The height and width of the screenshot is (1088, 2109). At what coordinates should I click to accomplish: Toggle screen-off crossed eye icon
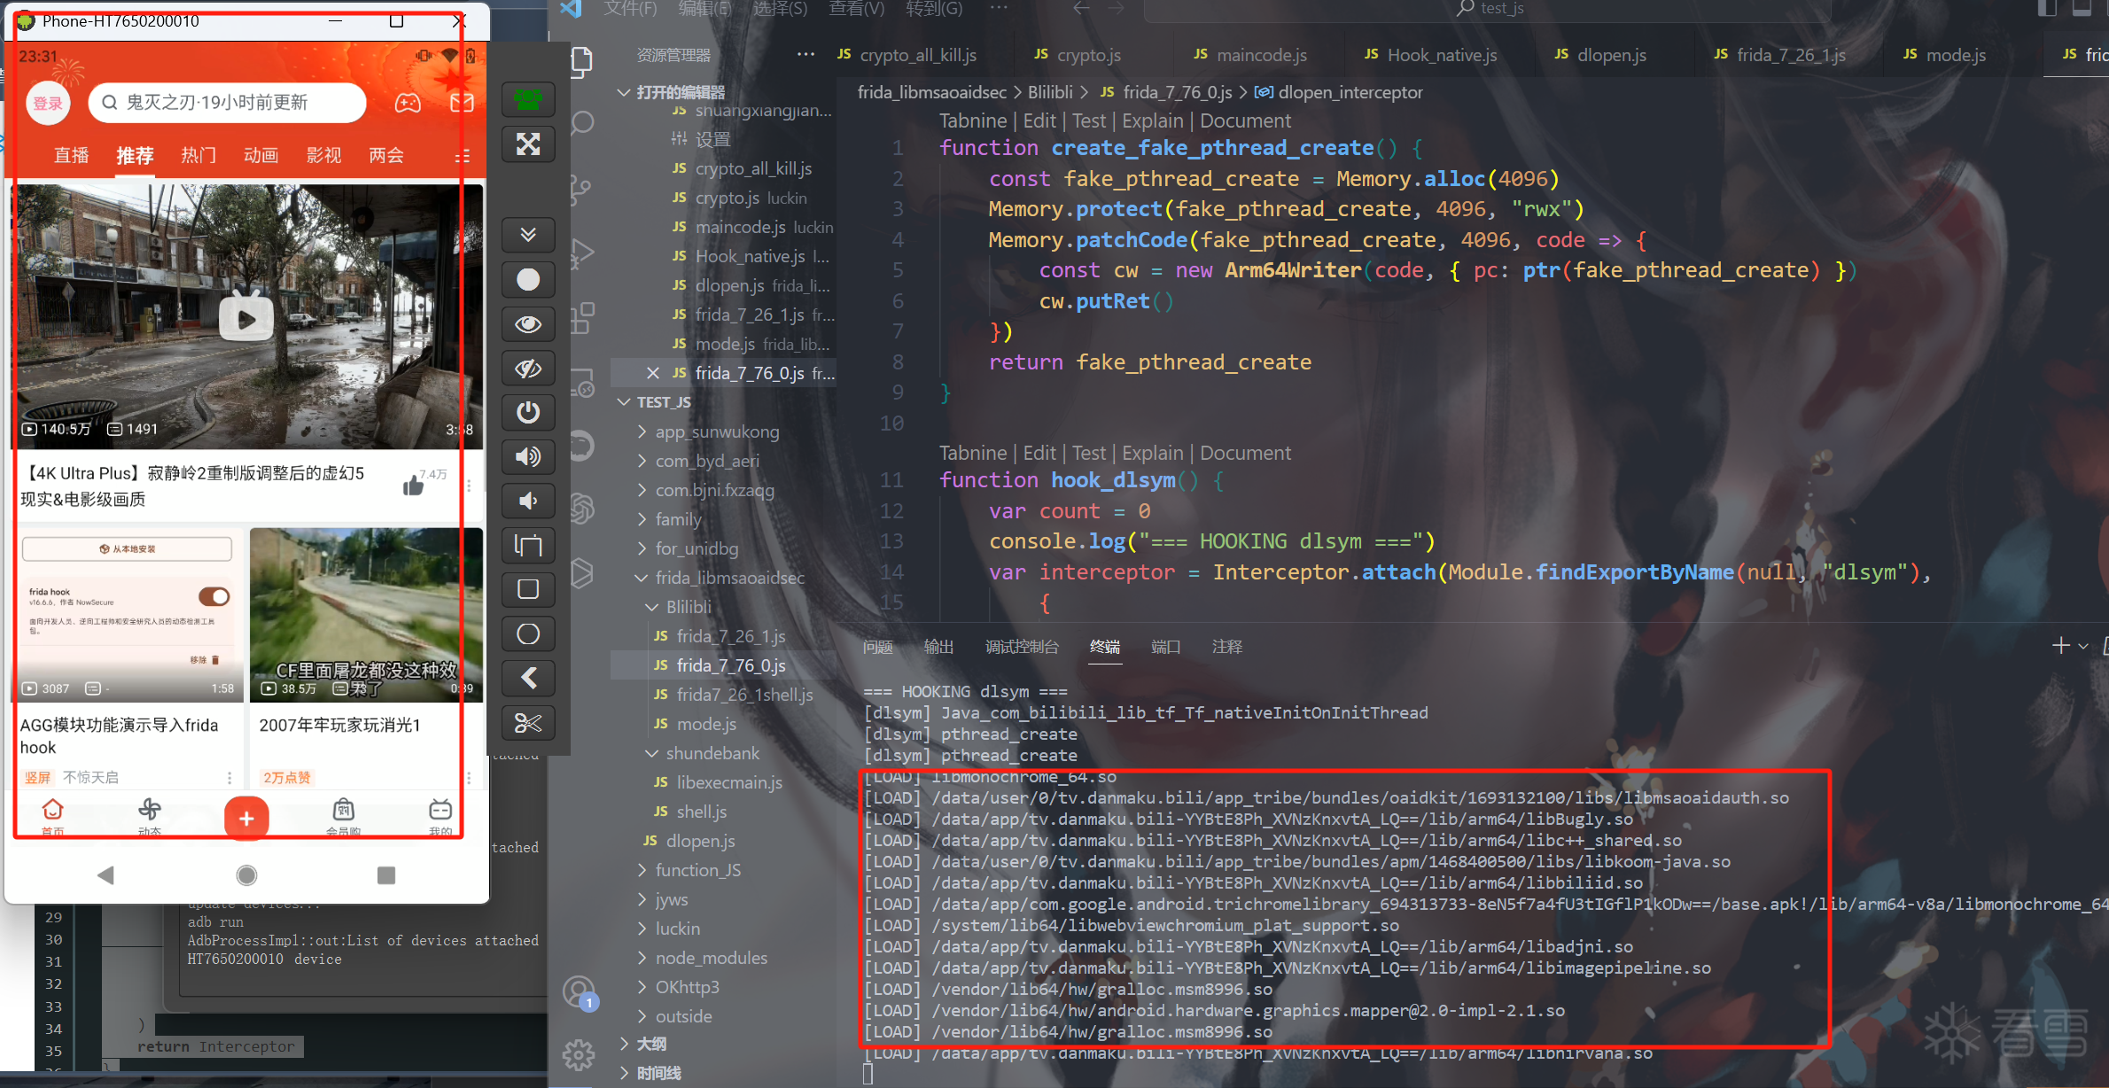(528, 369)
